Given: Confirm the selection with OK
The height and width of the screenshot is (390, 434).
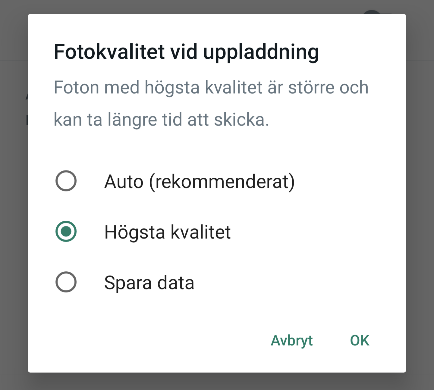Looking at the screenshot, I should point(360,341).
